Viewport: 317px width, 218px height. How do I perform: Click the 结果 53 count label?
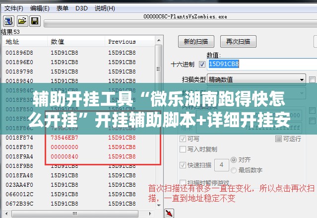point(10,32)
